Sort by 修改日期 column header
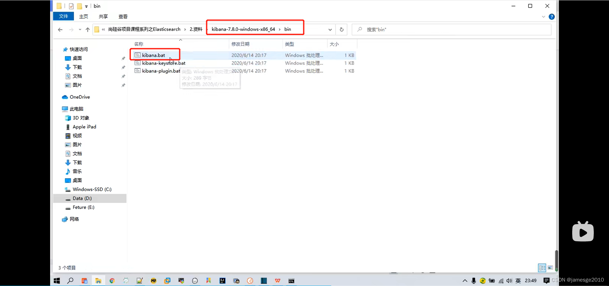The width and height of the screenshot is (609, 286). click(240, 44)
